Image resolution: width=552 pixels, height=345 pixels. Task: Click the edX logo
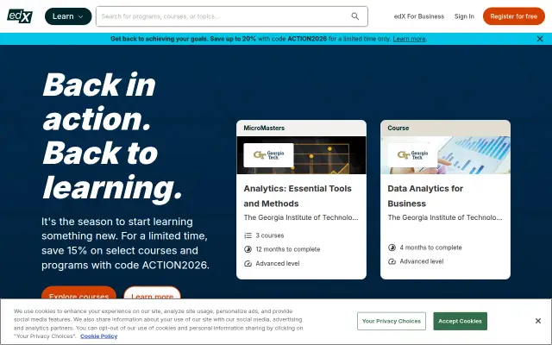pos(20,16)
